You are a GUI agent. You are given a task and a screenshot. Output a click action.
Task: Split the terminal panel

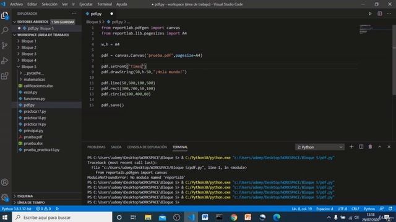(361, 147)
